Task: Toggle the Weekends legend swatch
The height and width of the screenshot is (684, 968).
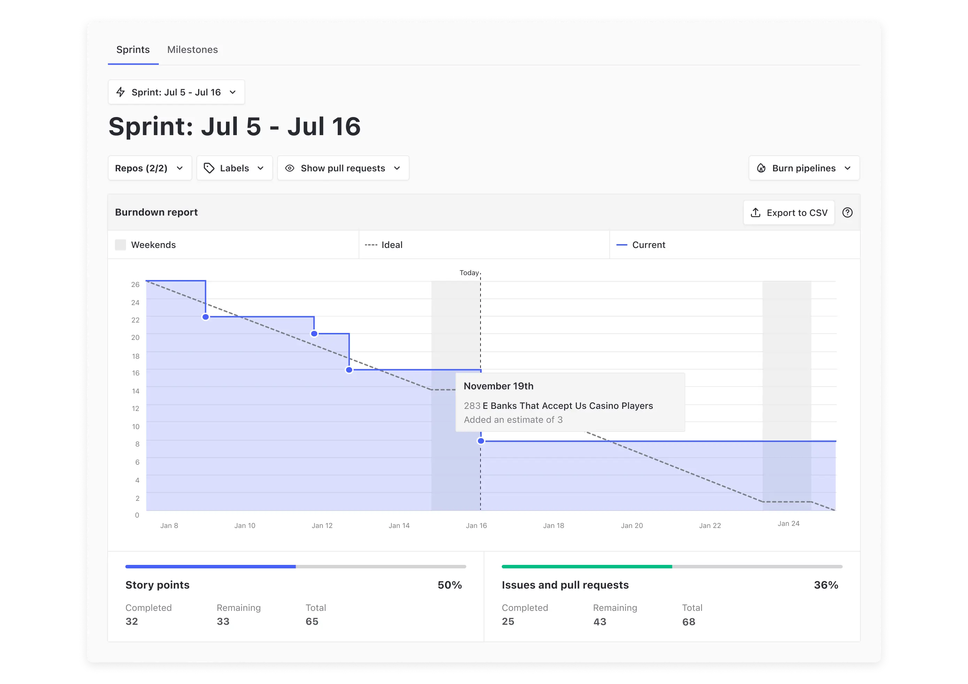Action: pyautogui.click(x=120, y=244)
